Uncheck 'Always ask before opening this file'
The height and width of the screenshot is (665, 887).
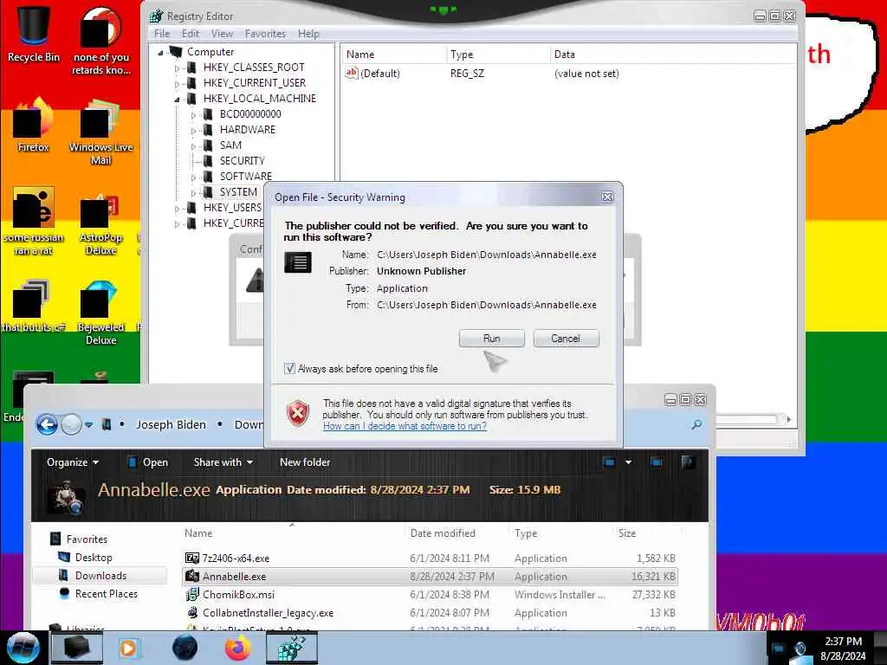tap(289, 369)
